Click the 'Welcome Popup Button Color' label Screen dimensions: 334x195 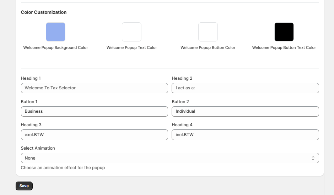[x=208, y=48]
